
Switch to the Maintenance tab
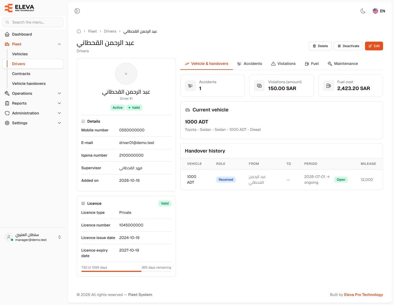point(343,64)
